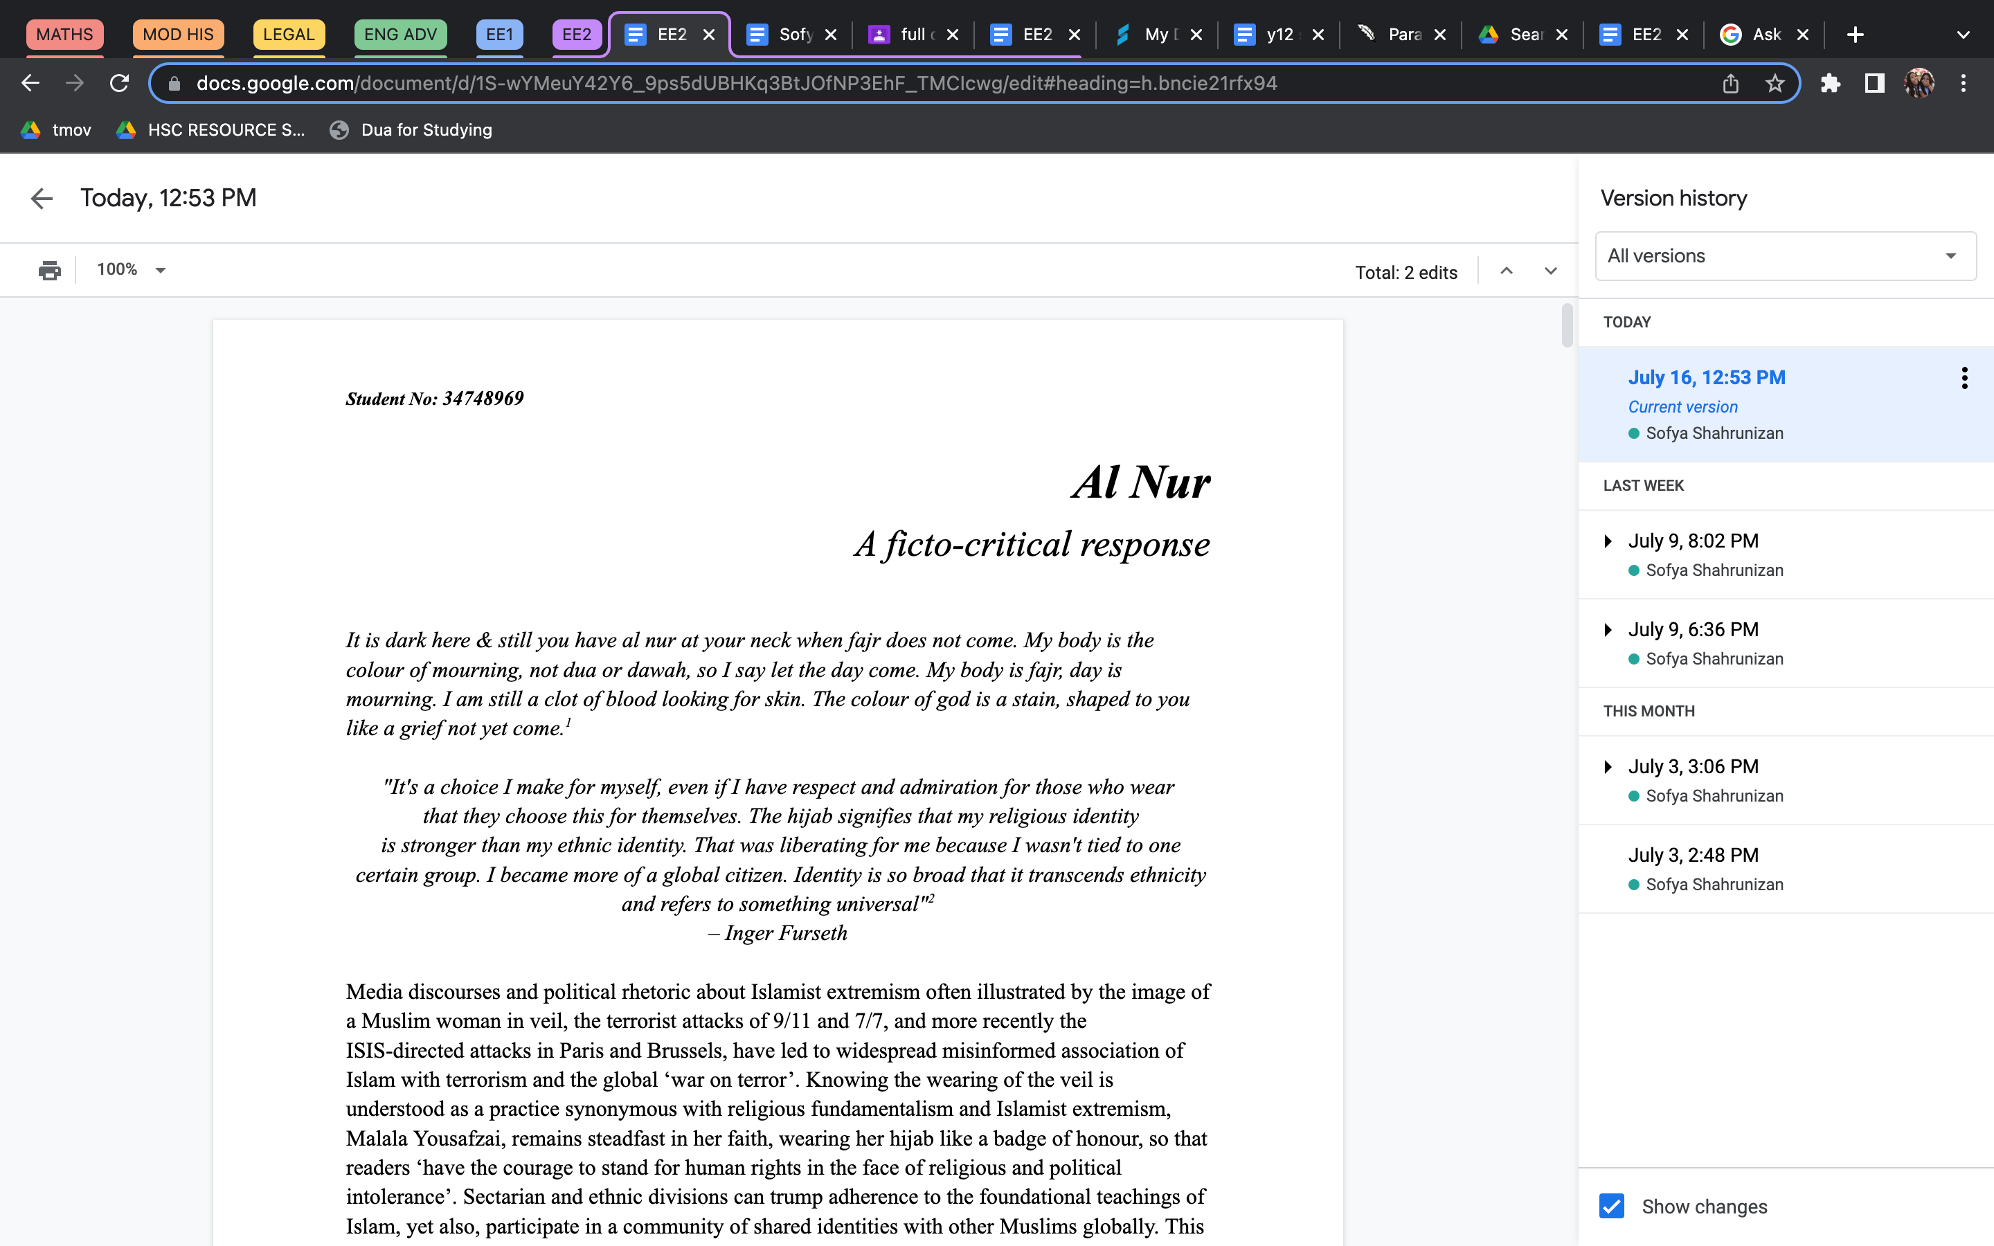Expand the July 9, 6:36 PM version
This screenshot has width=1994, height=1246.
(x=1608, y=631)
